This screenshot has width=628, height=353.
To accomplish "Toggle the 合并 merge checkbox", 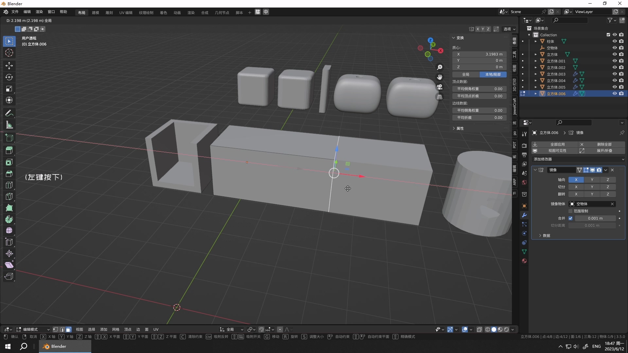I will click(x=570, y=218).
